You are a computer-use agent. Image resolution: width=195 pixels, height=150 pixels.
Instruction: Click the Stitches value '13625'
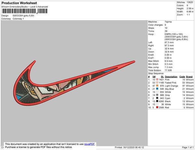tap(190, 2)
